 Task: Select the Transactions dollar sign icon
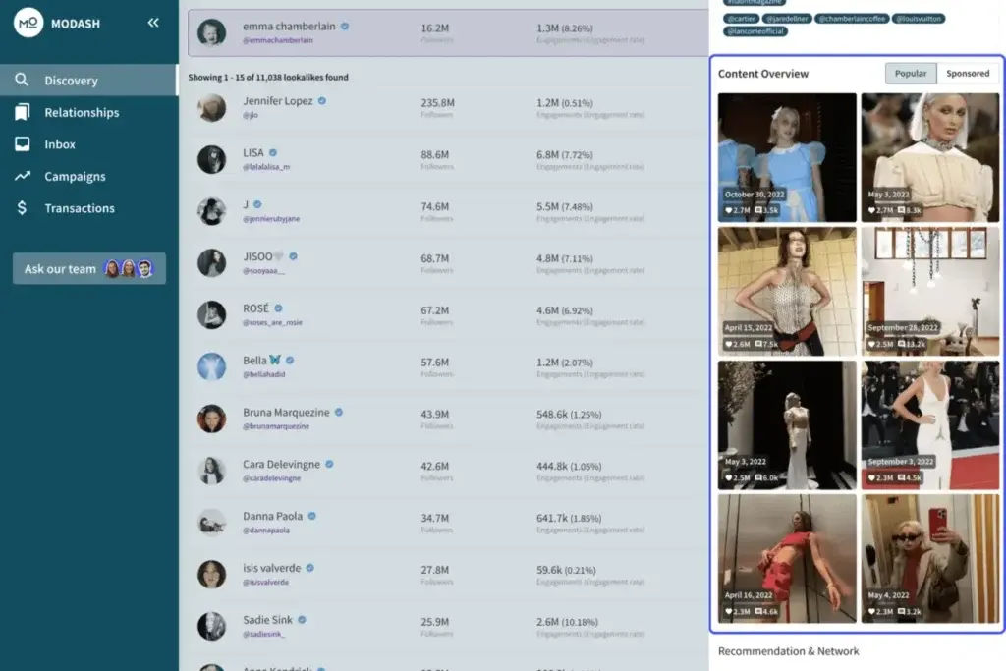click(x=23, y=208)
